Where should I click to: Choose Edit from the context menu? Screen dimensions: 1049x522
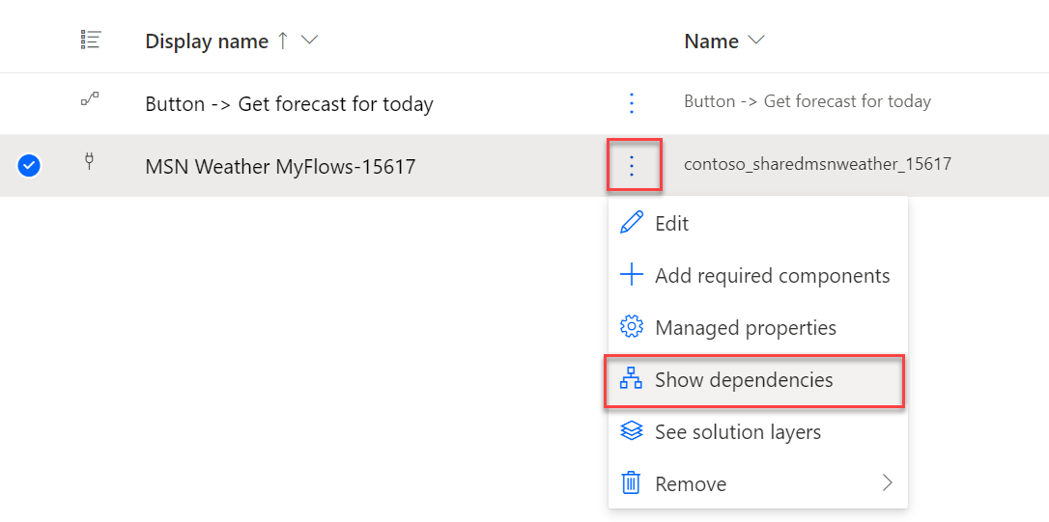(x=757, y=223)
